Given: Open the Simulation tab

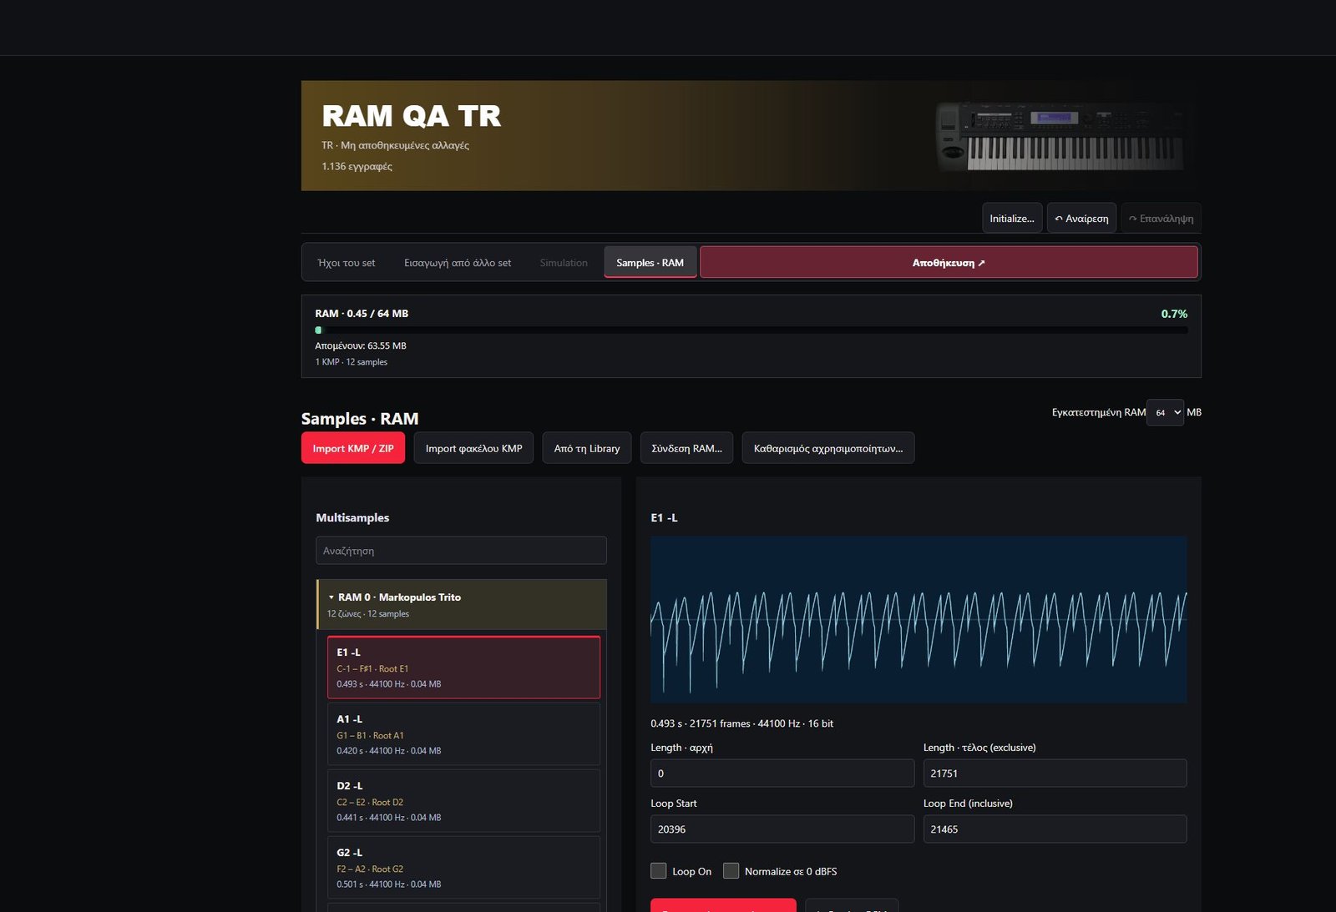Looking at the screenshot, I should pos(564,263).
